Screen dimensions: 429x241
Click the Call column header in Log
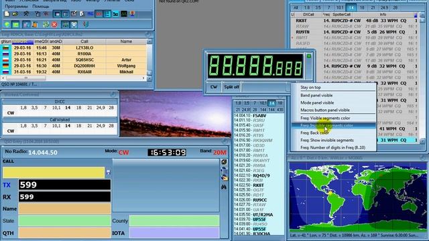84,42
